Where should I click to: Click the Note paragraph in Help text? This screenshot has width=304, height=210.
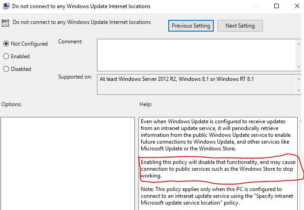[x=217, y=196]
